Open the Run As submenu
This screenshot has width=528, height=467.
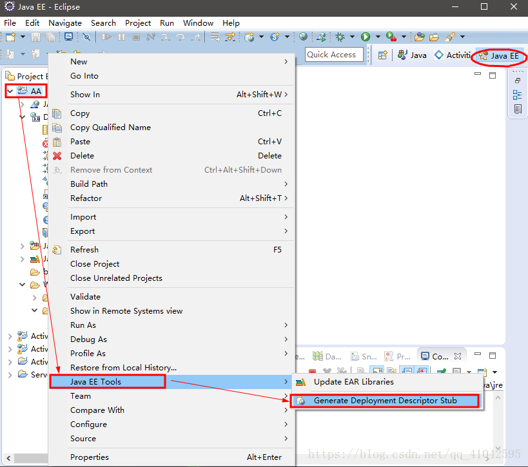click(171, 325)
